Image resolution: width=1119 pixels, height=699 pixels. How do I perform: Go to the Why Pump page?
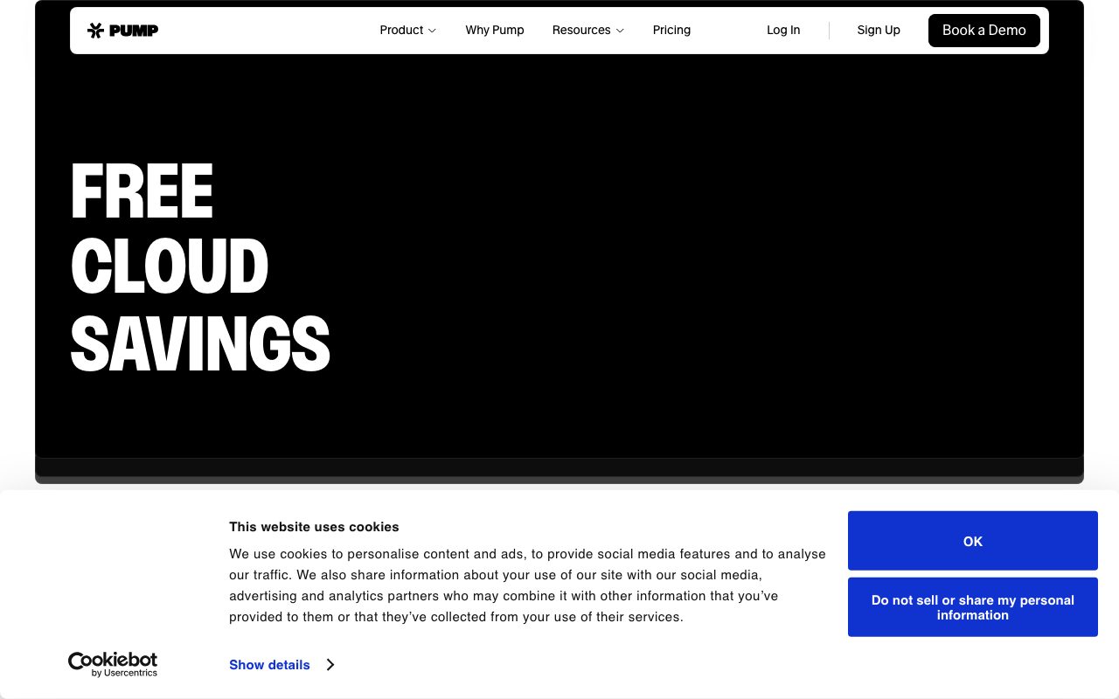point(495,30)
